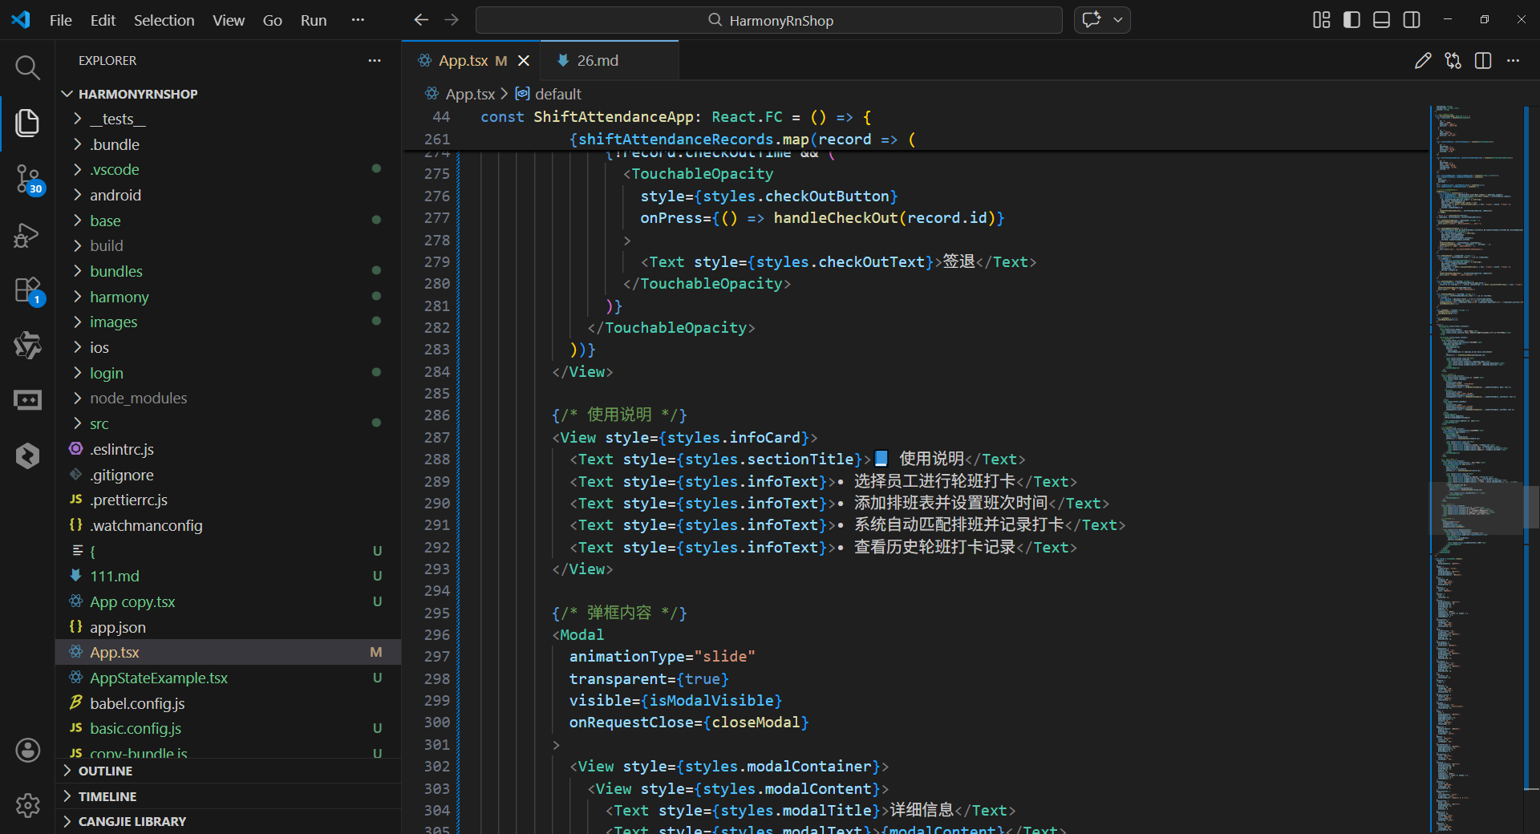This screenshot has width=1540, height=834.
Task: Click handleCheckOut on line 277
Action: [836, 218]
